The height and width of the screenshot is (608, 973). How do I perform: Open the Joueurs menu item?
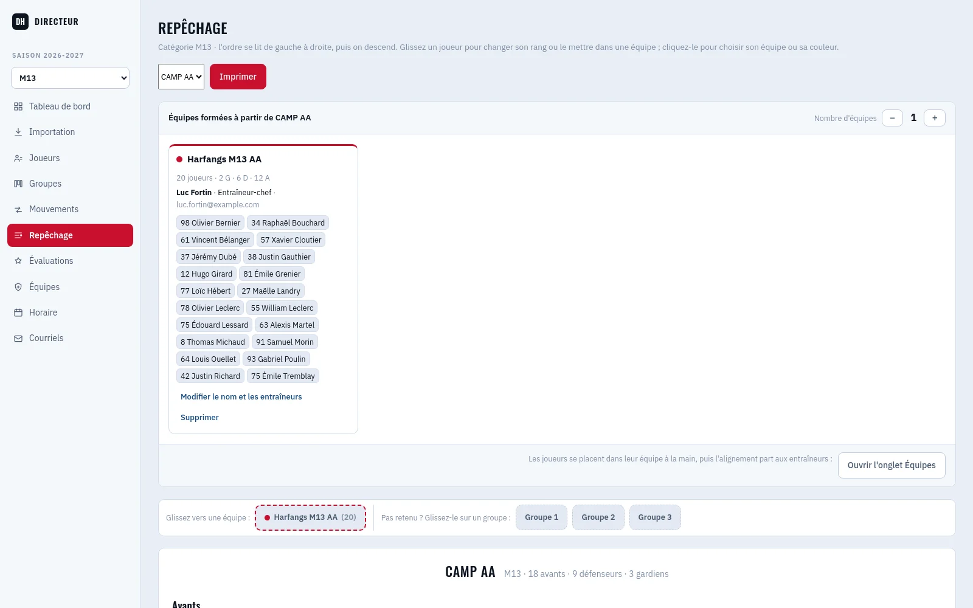coord(71,158)
